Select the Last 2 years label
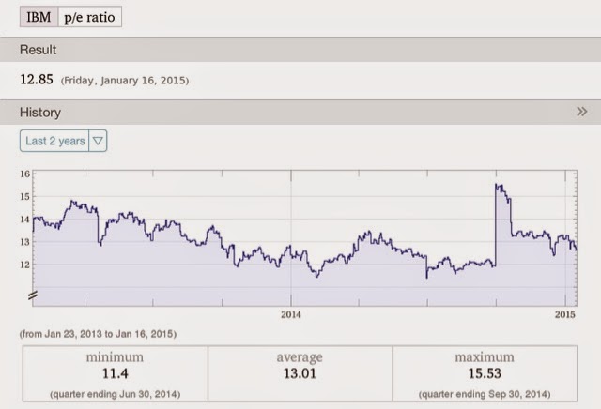 (x=55, y=141)
